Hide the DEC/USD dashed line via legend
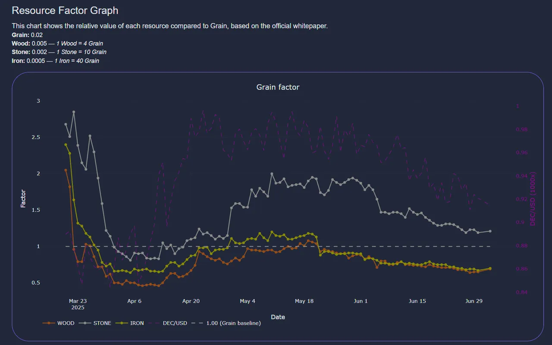This screenshot has height=345, width=552. [168, 323]
